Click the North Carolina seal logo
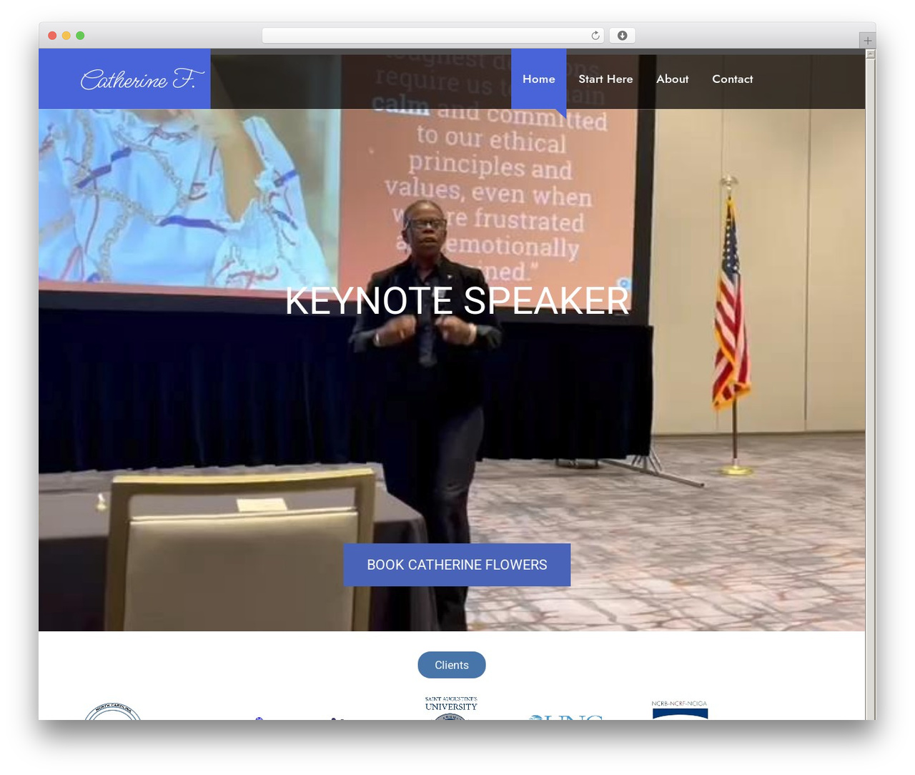This screenshot has width=915, height=775. [113, 711]
